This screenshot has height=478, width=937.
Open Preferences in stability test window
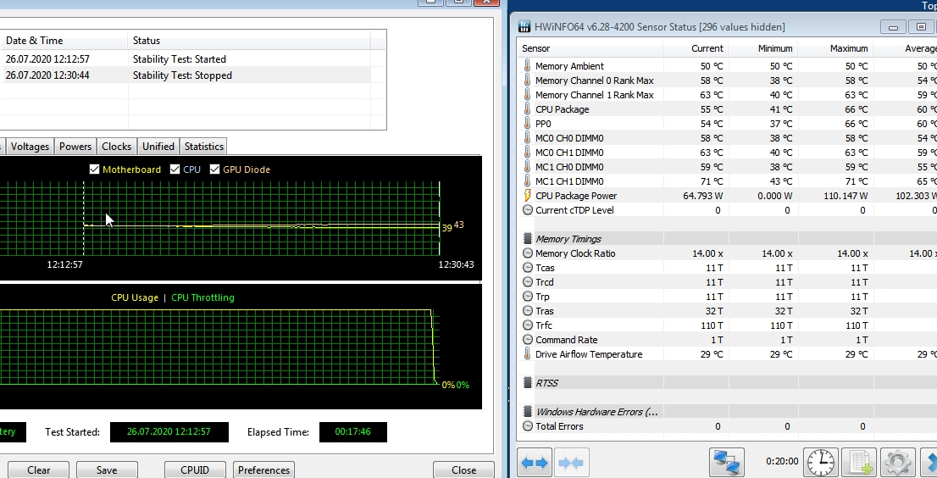tap(263, 470)
